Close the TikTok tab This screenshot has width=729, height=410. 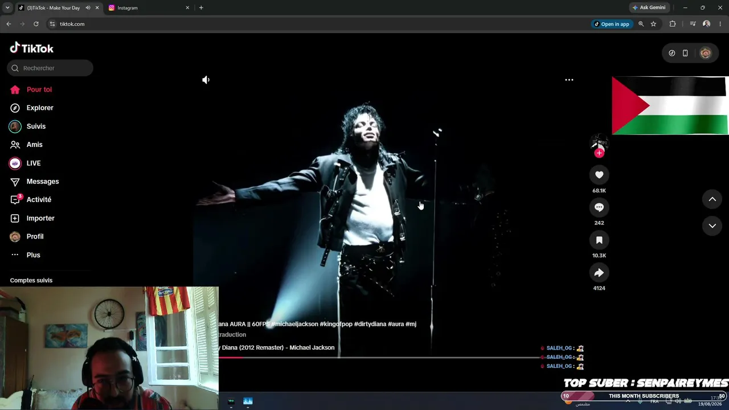(97, 8)
